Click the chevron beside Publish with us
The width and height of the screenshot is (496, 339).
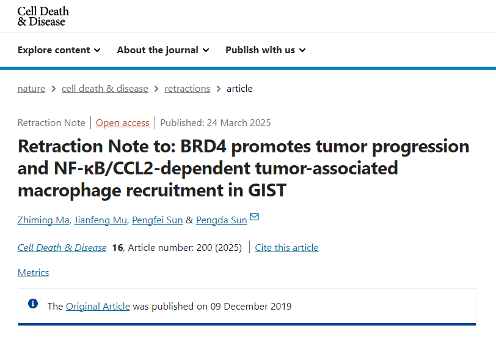point(303,50)
